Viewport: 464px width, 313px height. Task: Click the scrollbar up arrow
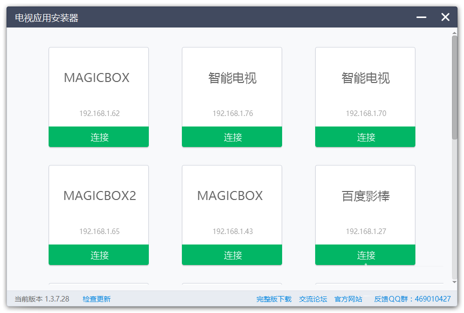(x=454, y=33)
